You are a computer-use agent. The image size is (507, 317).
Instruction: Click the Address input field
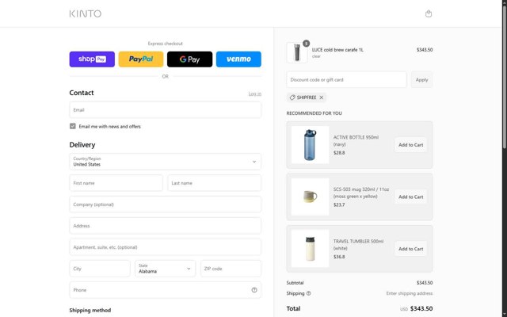pos(166,226)
